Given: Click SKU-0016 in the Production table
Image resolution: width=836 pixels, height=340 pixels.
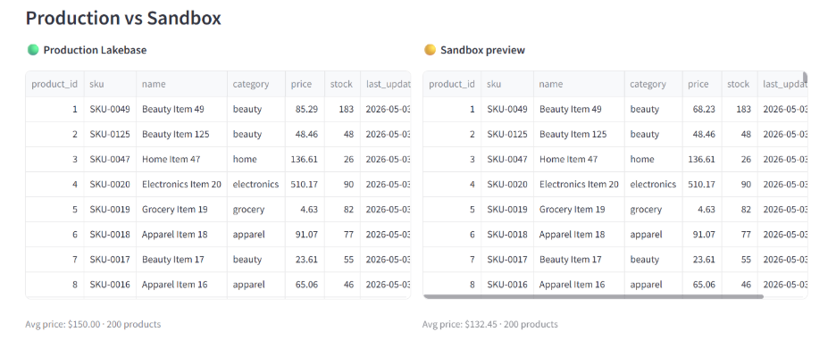Looking at the screenshot, I should pyautogui.click(x=110, y=285).
